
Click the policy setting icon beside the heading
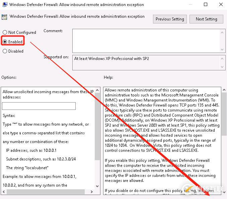(4, 17)
